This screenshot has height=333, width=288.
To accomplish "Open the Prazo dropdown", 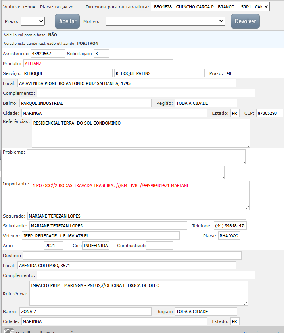I will [x=33, y=21].
